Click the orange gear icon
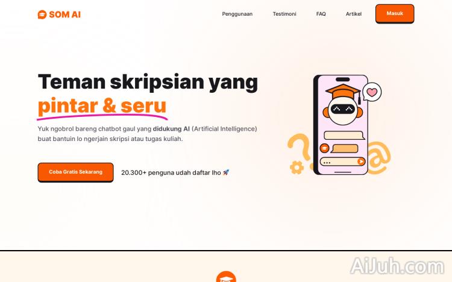This screenshot has height=282, width=452. [x=297, y=168]
